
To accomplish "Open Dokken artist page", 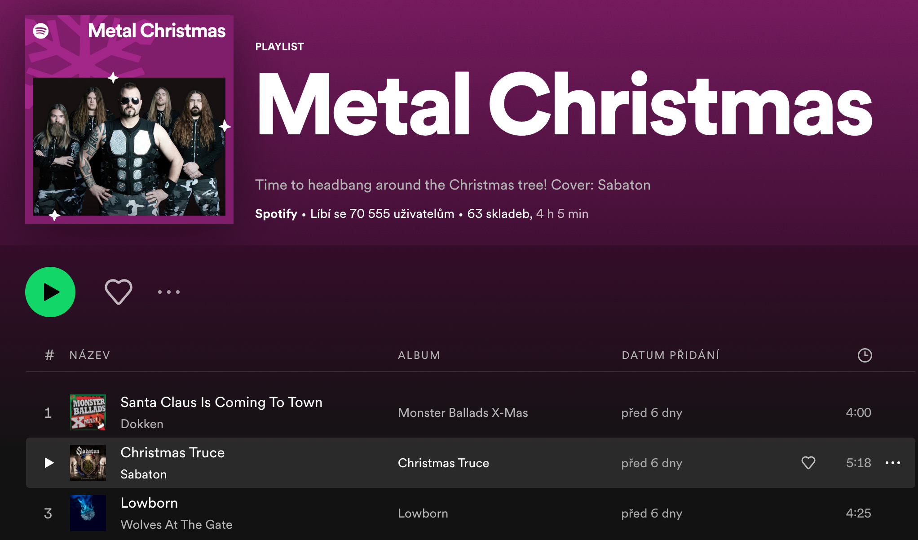I will click(x=142, y=424).
